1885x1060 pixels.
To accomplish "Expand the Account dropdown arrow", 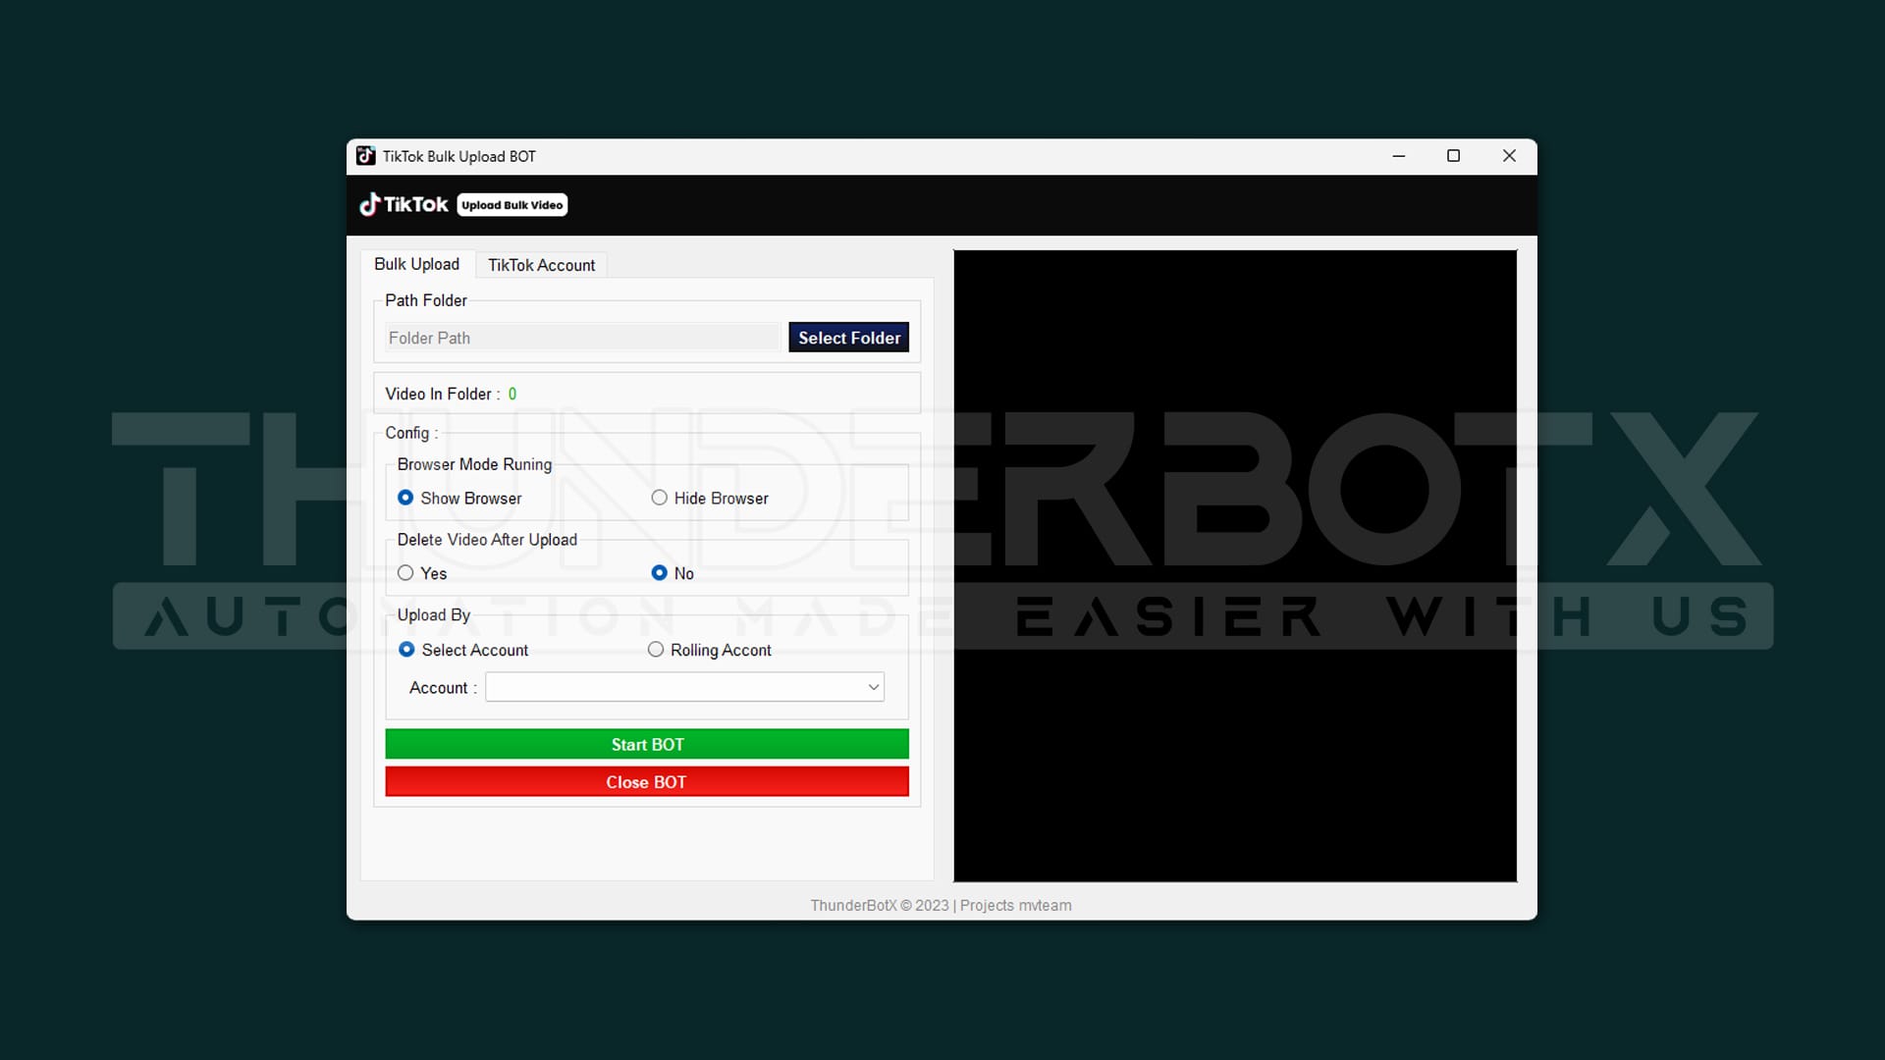I will (x=873, y=687).
